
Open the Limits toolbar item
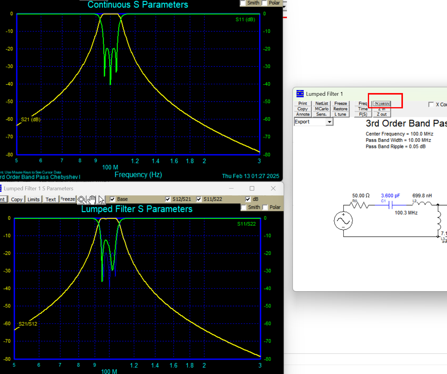point(33,199)
